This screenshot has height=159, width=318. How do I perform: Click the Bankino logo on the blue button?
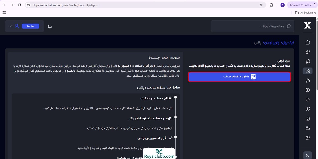[x=253, y=77]
